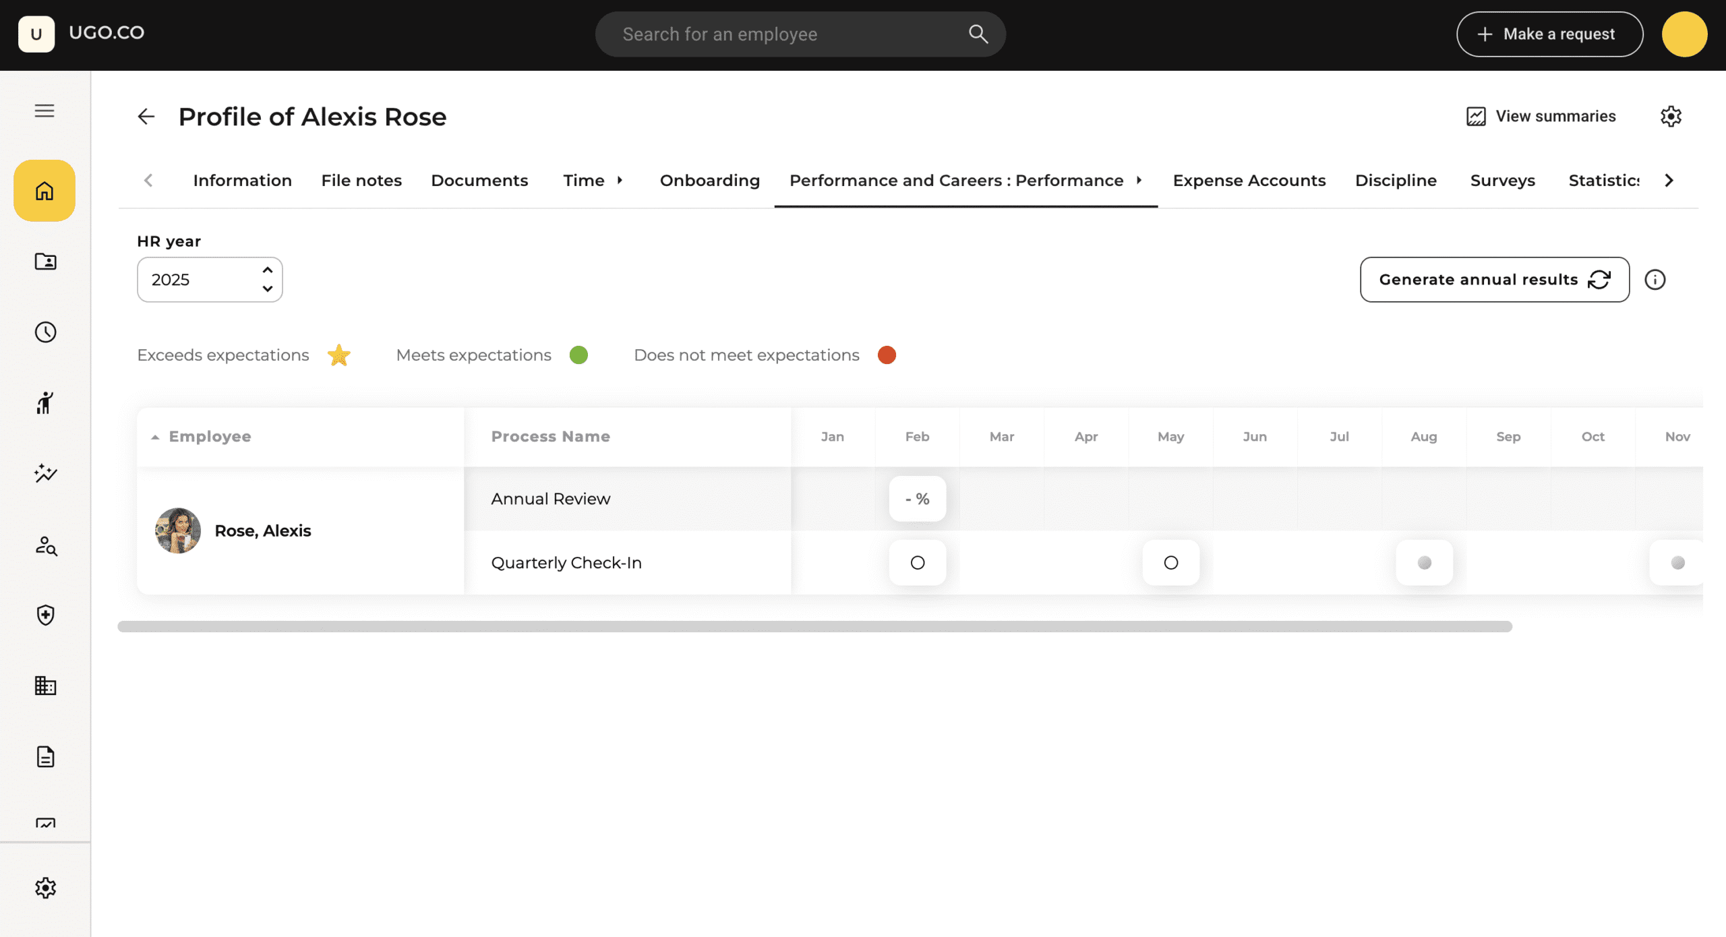Viewport: 1726px width, 937px height.
Task: Expand Performance and Careers submenu arrow
Action: (x=1139, y=181)
